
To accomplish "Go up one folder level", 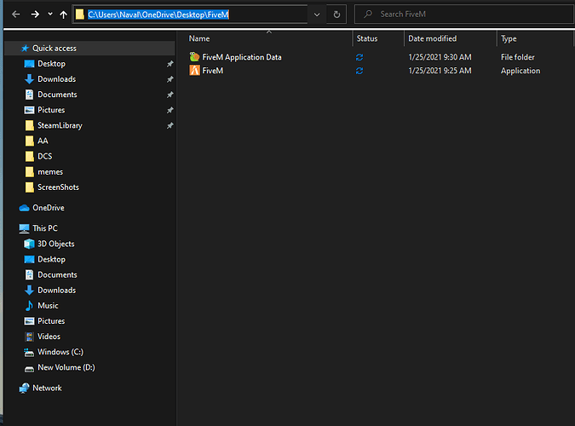I will click(64, 14).
